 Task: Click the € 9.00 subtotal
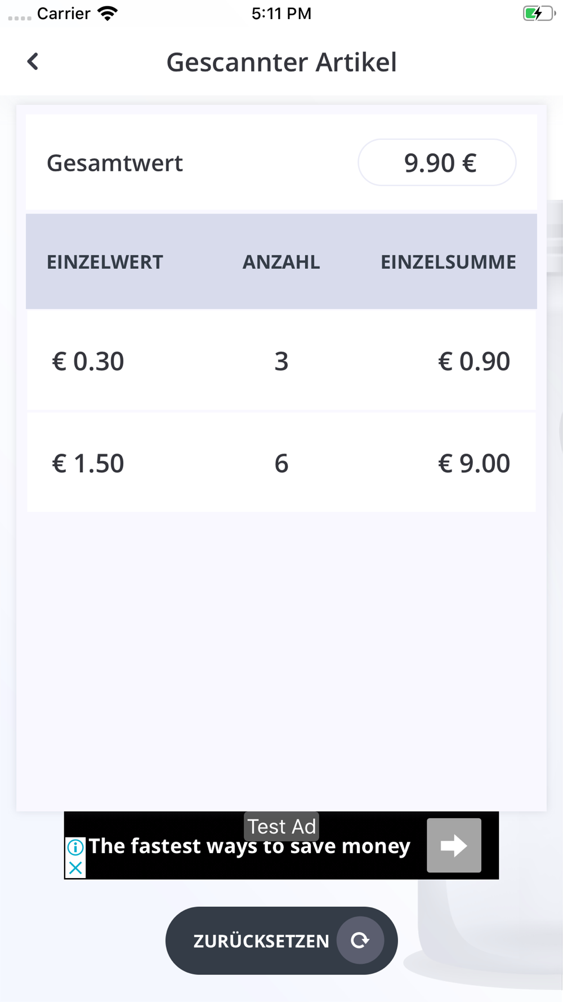coord(474,463)
